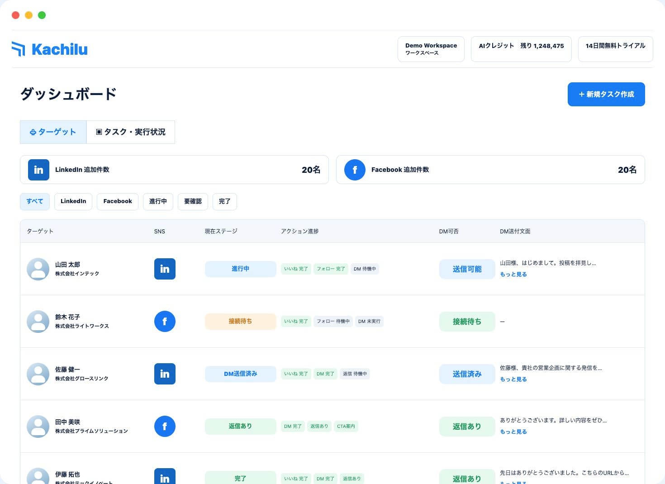
Task: Click the name 山田 太郎
Action: tap(67, 265)
